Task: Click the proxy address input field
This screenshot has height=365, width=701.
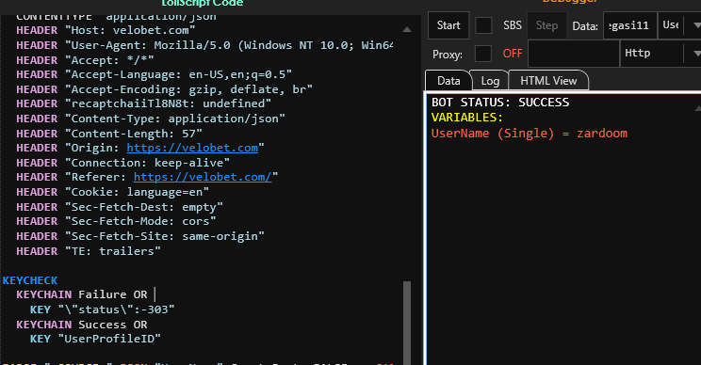Action: point(574,54)
